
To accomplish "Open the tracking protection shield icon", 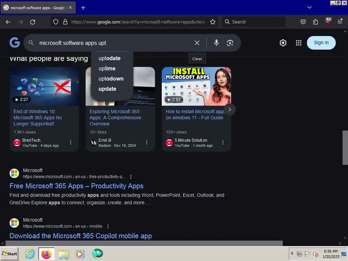I will coord(56,22).
